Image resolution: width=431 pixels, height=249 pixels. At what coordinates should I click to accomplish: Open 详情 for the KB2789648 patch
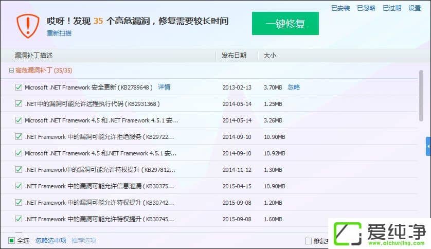pos(164,87)
